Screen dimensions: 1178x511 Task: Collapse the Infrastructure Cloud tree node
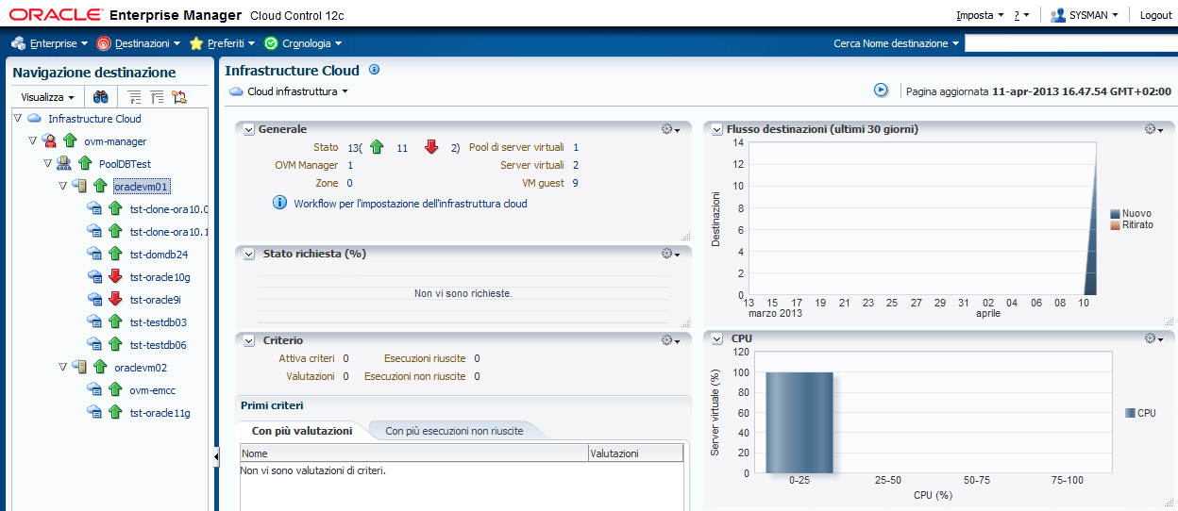[17, 119]
